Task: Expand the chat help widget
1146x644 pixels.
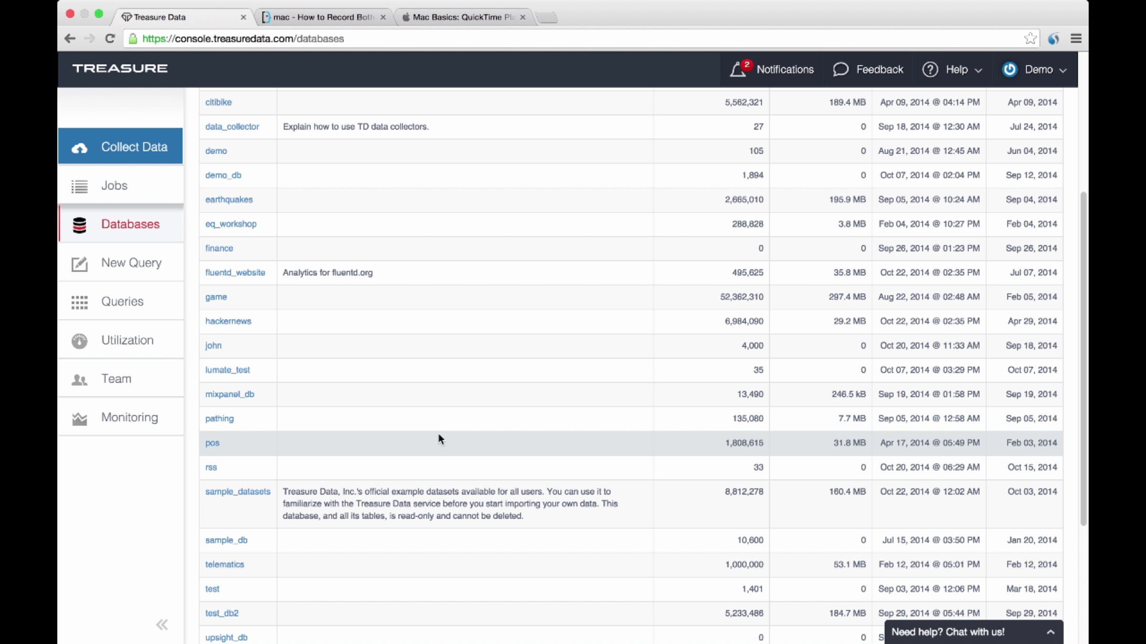Action: (1050, 632)
